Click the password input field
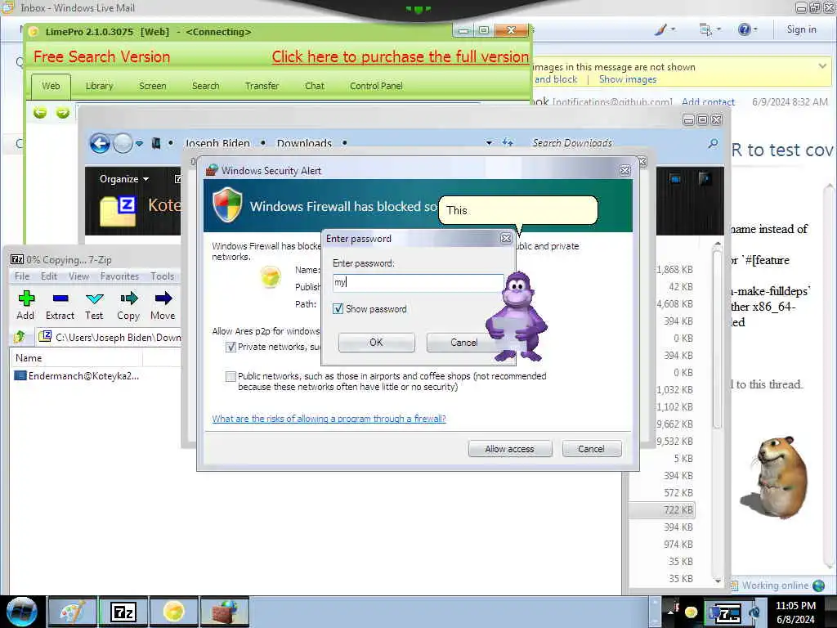 point(418,282)
